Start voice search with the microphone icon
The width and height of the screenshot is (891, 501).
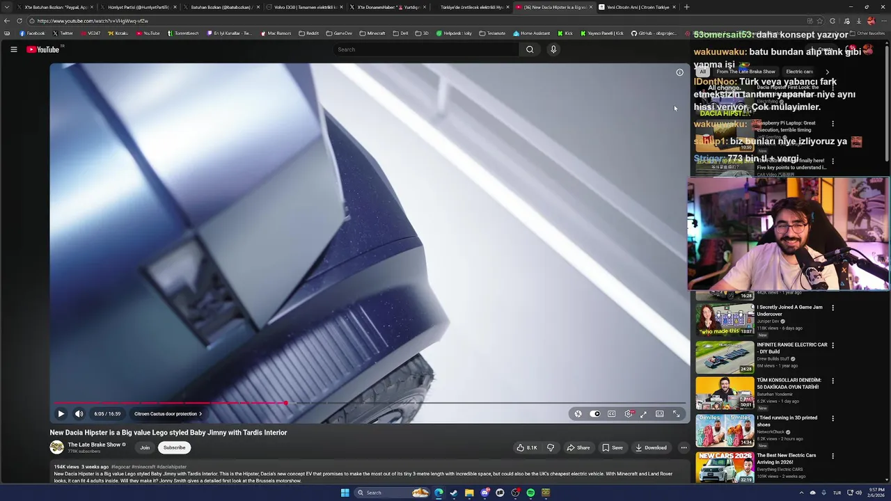pos(553,49)
